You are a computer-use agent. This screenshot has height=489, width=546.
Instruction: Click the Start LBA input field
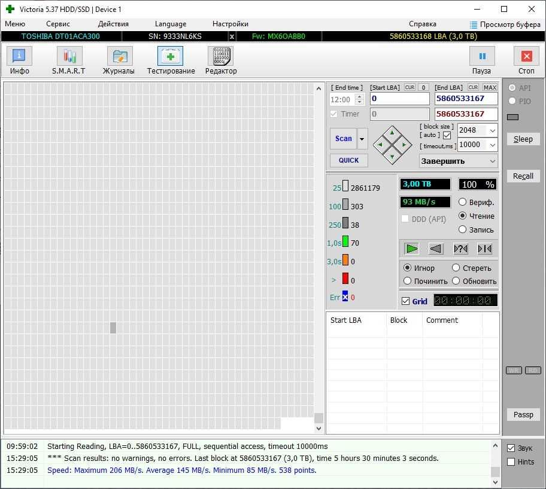point(400,99)
